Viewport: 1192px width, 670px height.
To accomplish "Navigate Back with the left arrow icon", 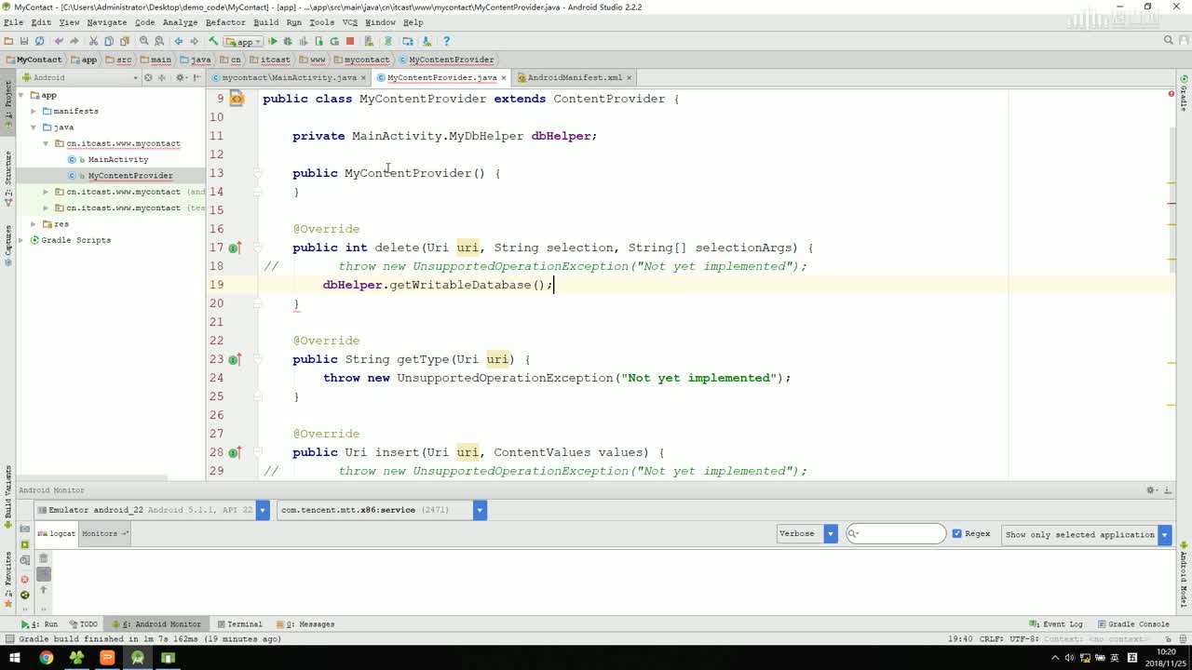I will 179,41.
